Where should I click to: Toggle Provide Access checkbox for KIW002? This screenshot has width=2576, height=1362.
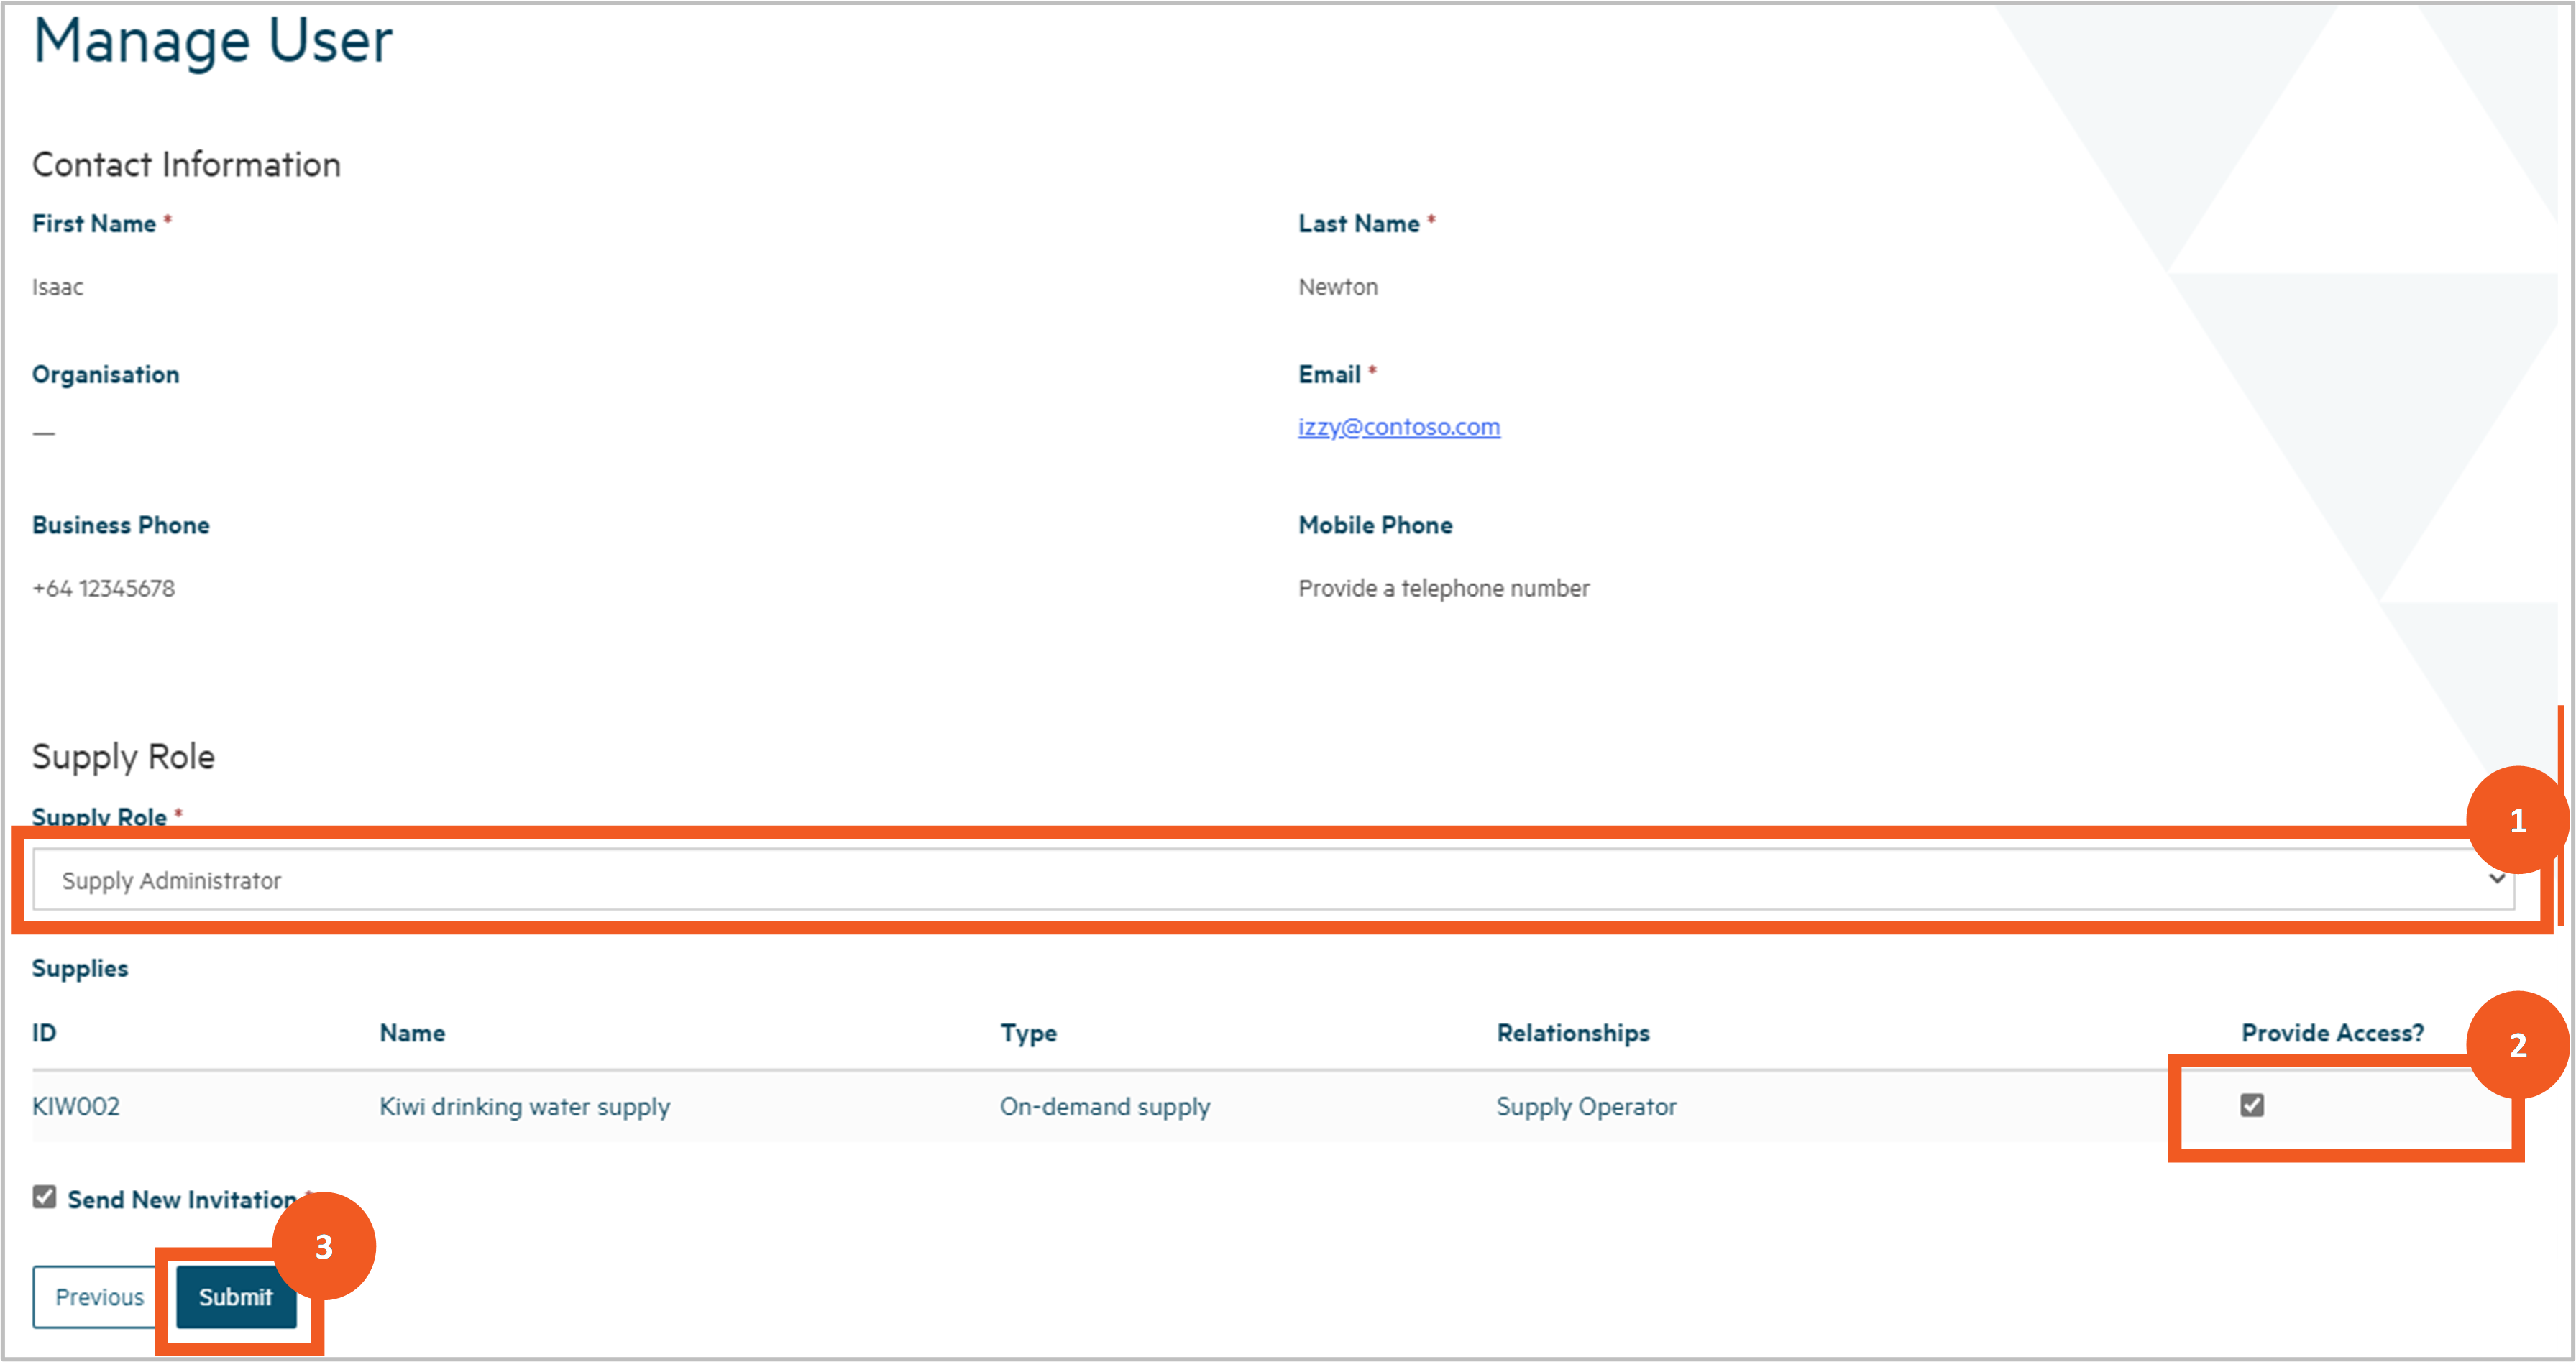point(2251,1105)
